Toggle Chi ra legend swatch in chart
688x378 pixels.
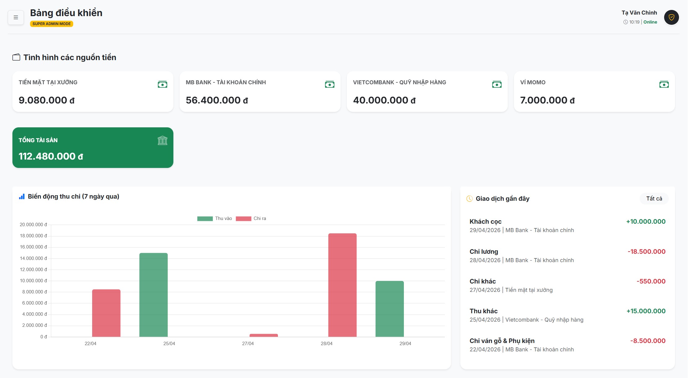243,219
